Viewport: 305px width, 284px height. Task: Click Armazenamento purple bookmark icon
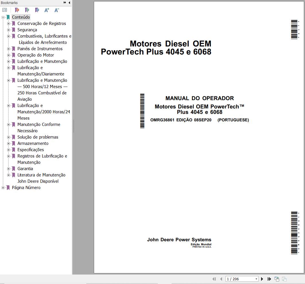[x=13, y=143]
